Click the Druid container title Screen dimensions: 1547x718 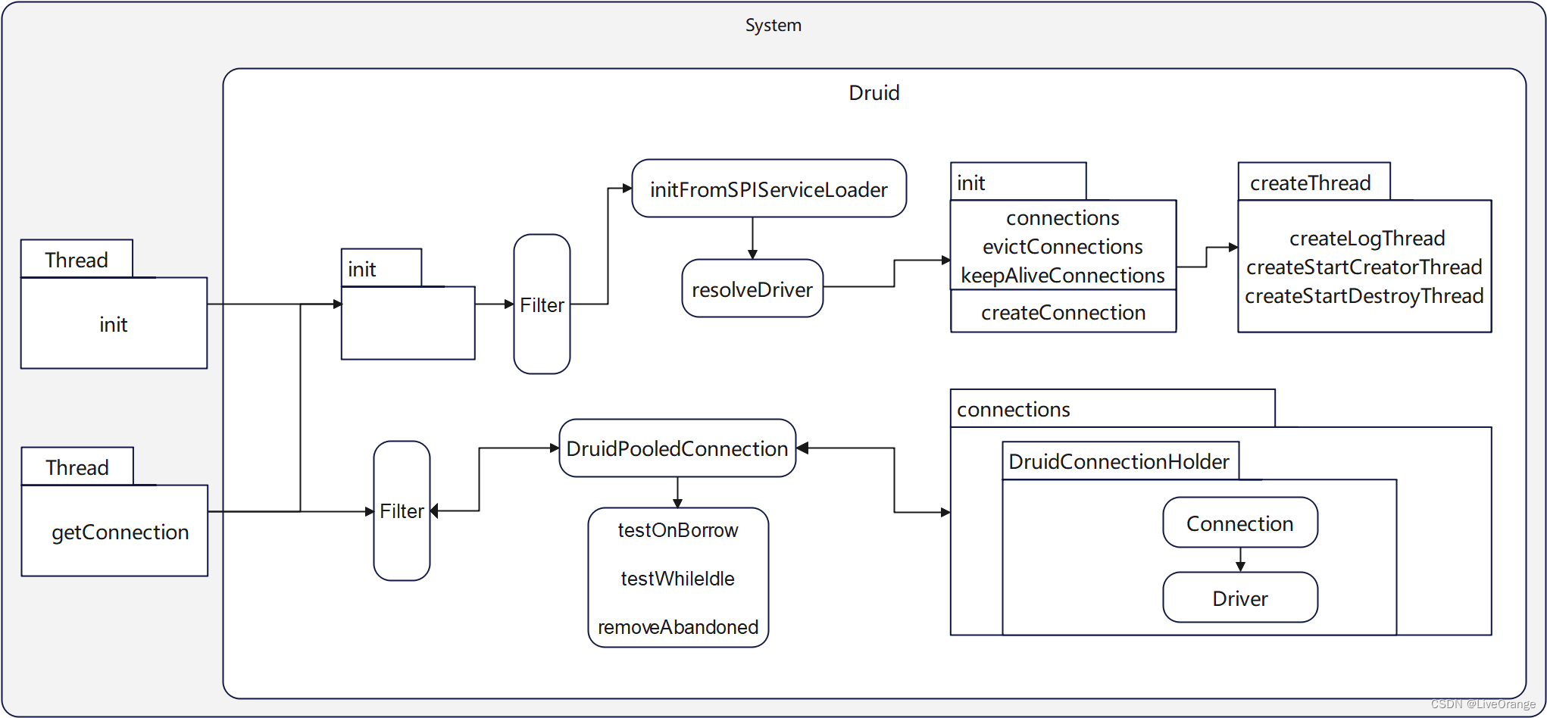[874, 93]
